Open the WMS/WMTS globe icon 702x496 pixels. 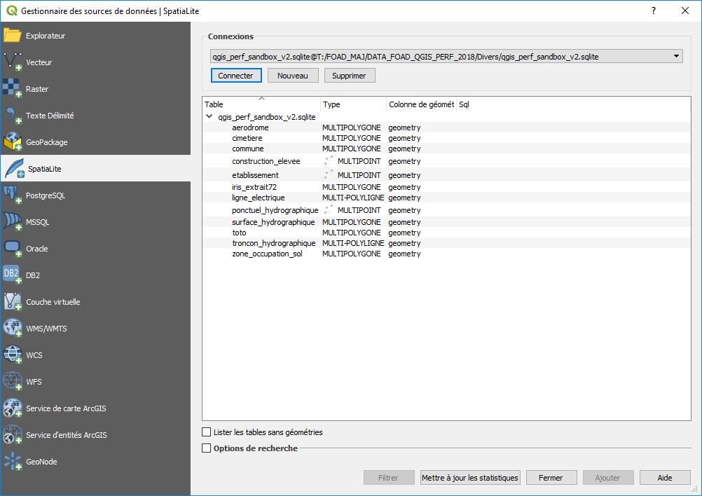[13, 329]
